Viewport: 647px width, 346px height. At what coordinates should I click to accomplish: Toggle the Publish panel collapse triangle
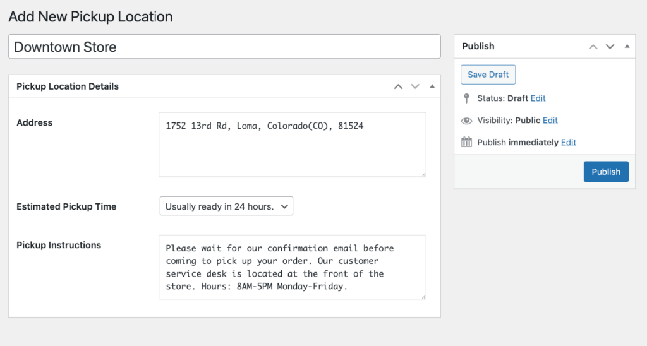click(x=627, y=46)
